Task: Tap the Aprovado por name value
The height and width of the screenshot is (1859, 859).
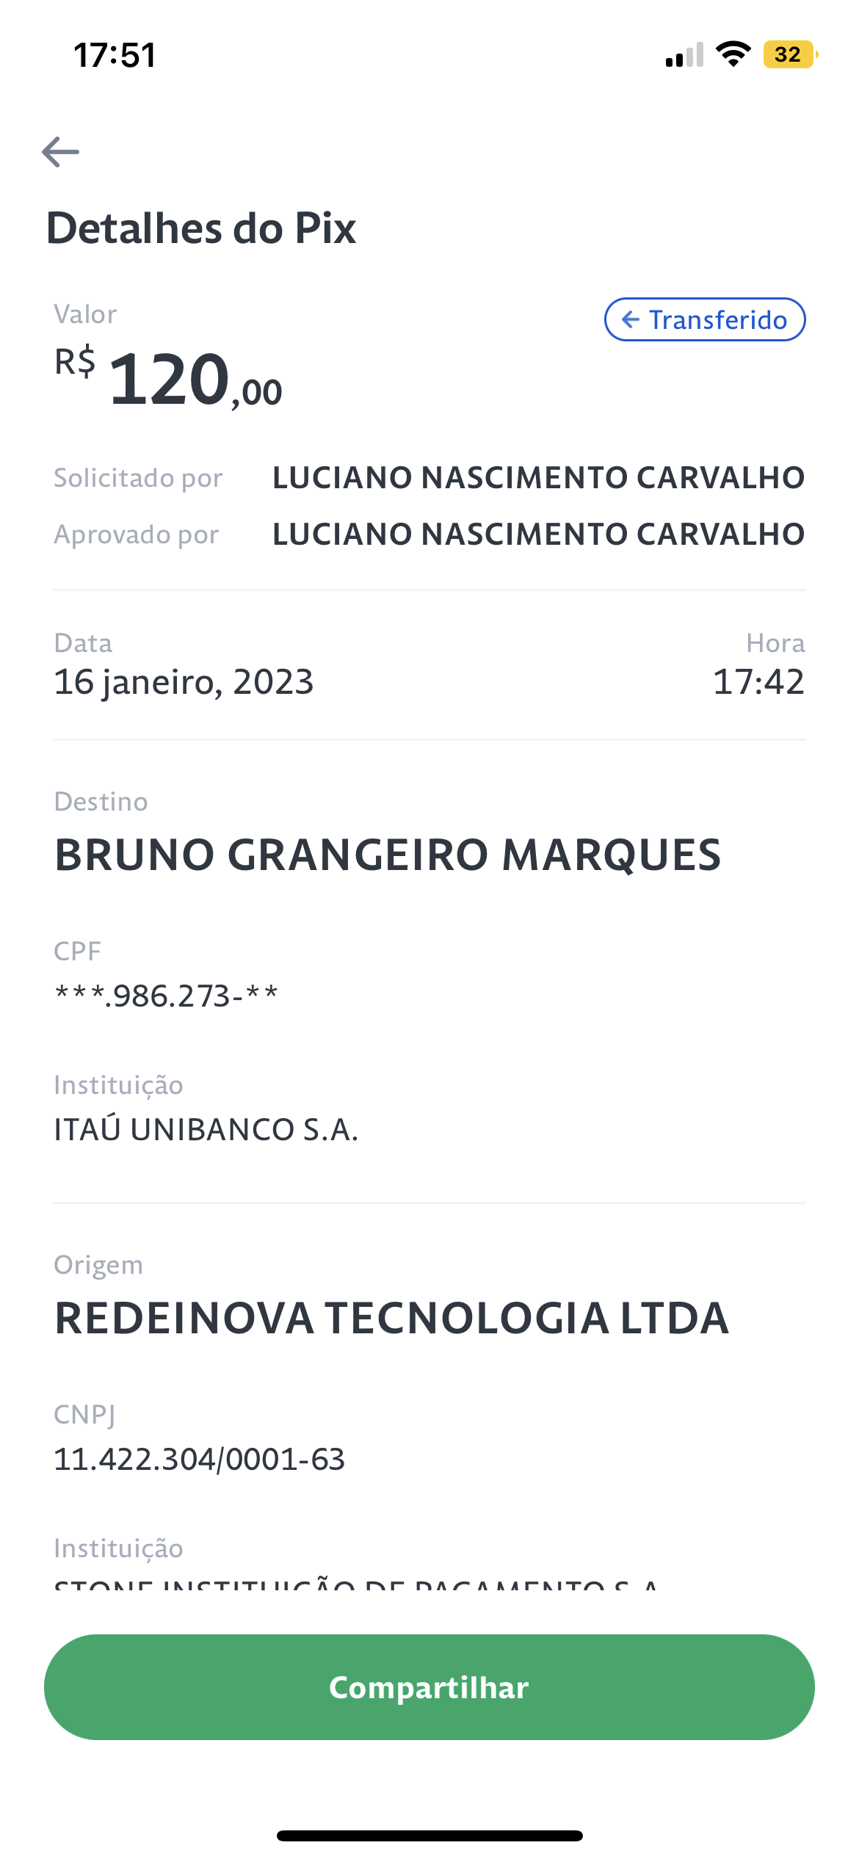Action: click(539, 534)
